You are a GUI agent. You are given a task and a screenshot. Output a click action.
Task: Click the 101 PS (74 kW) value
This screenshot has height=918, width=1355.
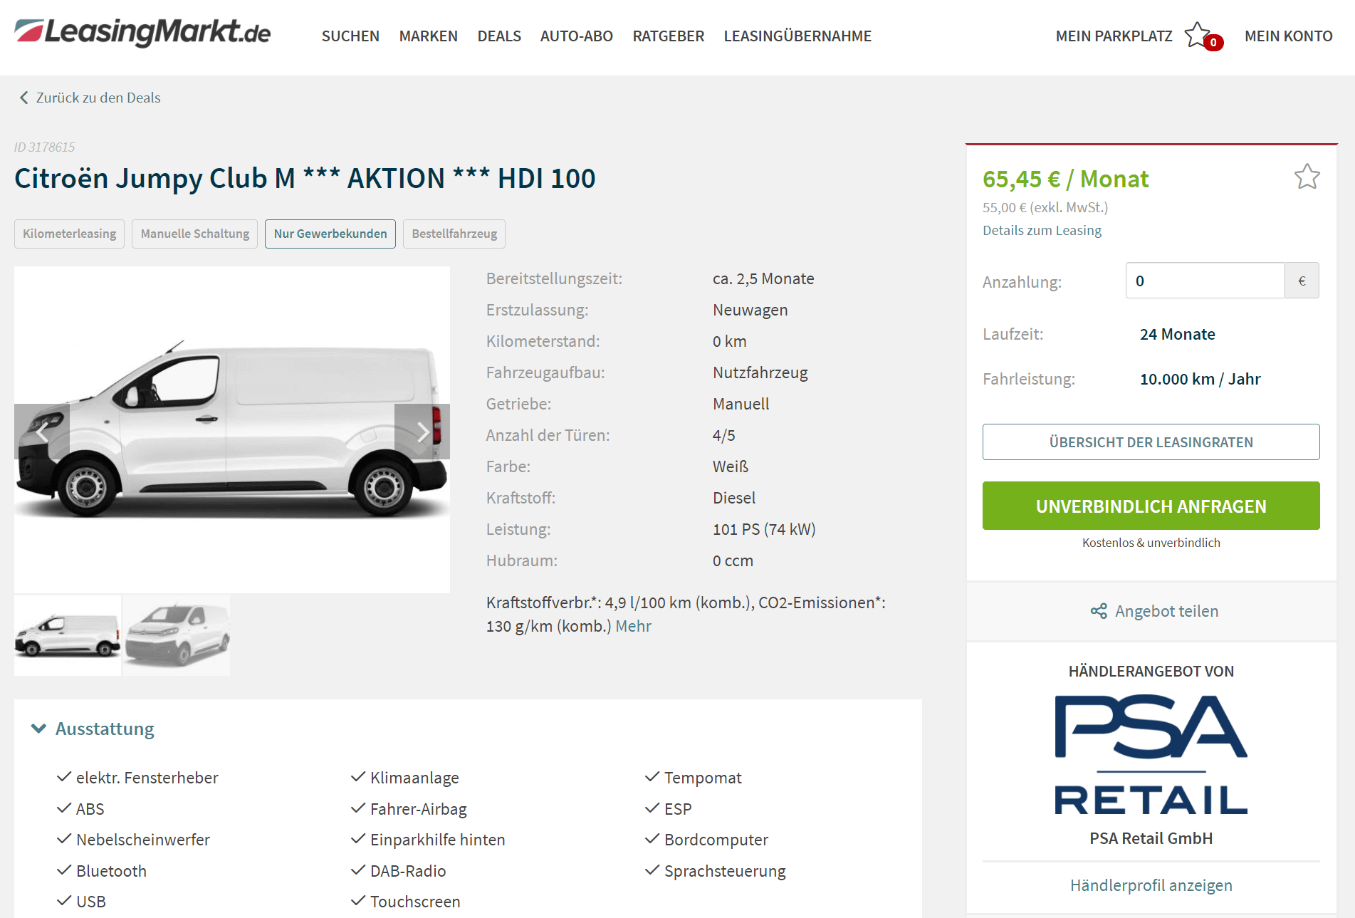click(x=764, y=529)
